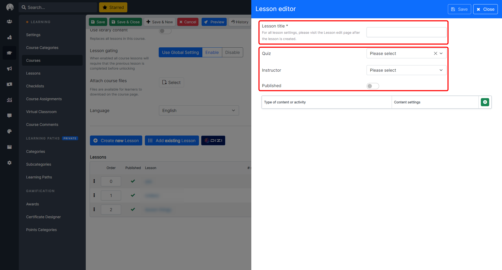The height and width of the screenshot is (270, 502).
Task: Go to Certificate Designer menu item
Action: [x=43, y=217]
